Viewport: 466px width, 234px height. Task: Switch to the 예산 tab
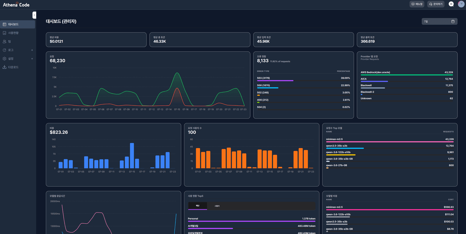click(x=197, y=206)
